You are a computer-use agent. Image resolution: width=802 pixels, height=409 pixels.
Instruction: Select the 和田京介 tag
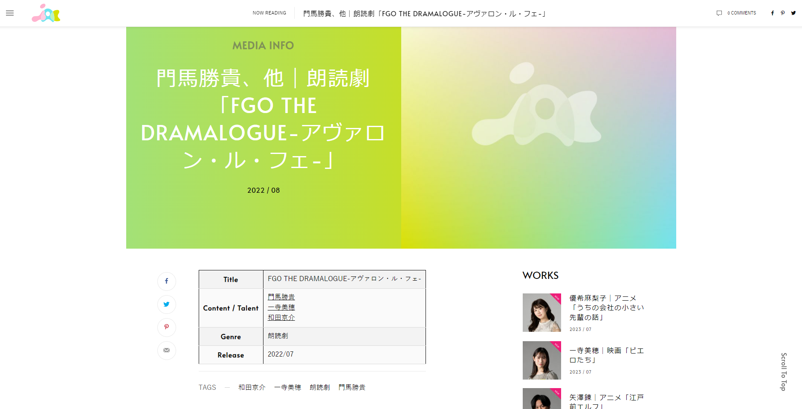(x=252, y=387)
